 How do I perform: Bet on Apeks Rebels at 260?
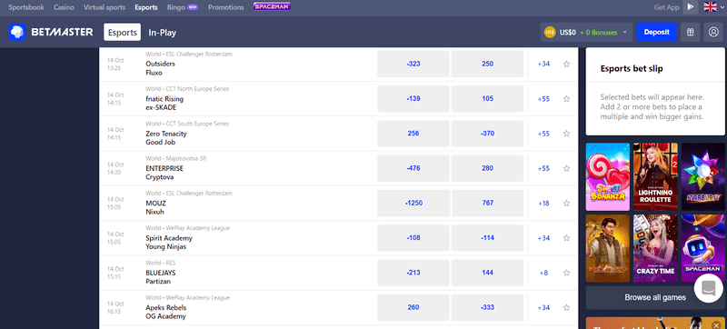413,308
